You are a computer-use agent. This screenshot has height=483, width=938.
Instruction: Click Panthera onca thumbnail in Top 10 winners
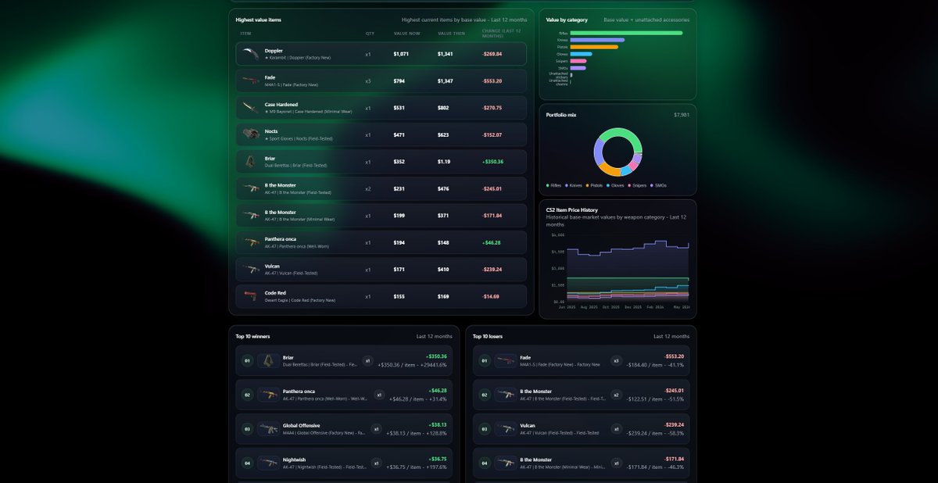click(x=268, y=395)
